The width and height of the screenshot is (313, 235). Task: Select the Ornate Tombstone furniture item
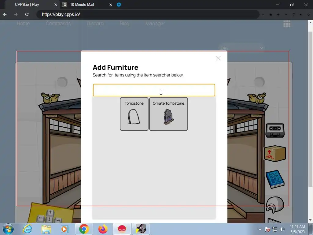[168, 114]
